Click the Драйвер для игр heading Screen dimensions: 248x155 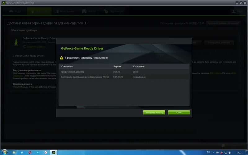pos(22,84)
